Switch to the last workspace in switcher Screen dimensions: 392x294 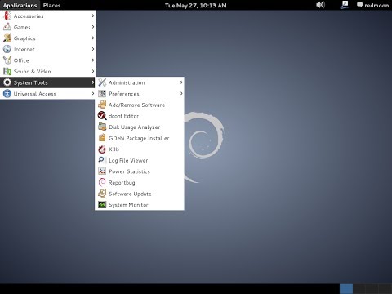(x=385, y=289)
